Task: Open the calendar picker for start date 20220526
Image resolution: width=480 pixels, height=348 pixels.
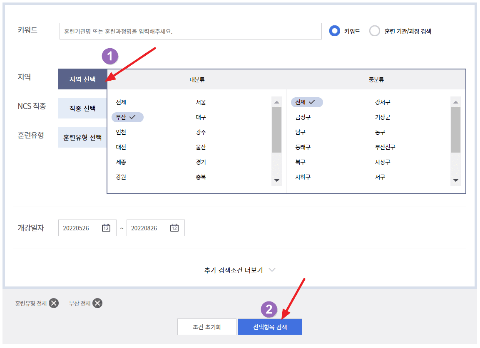Action: tap(106, 228)
